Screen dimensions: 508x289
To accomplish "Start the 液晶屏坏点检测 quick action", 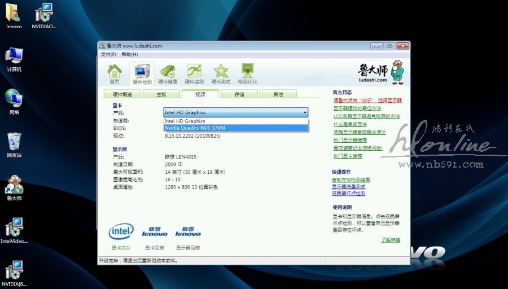I will pyautogui.click(x=349, y=194).
